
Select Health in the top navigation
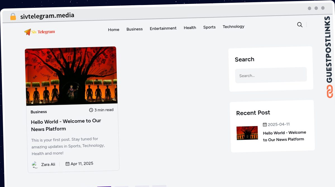click(x=190, y=28)
